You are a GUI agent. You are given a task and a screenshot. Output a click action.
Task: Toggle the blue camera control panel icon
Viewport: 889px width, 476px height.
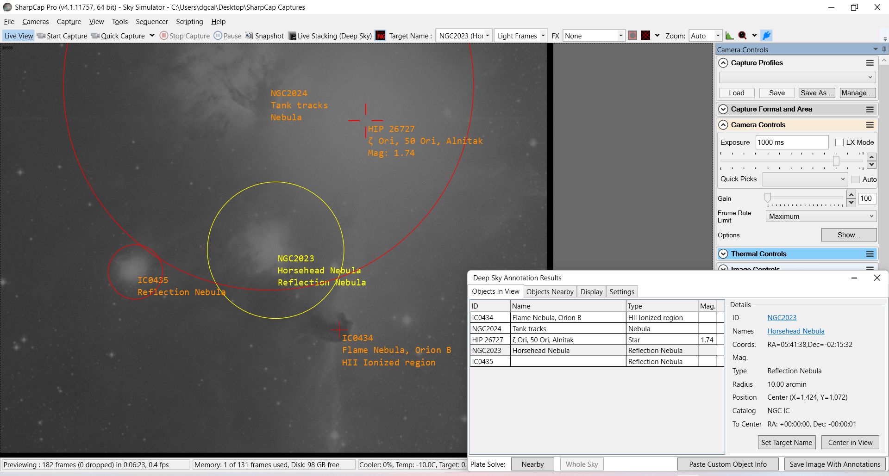point(767,35)
